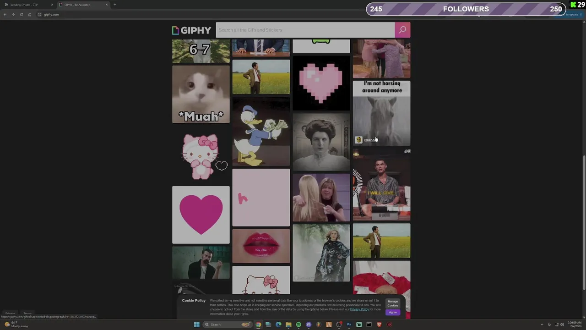Open the Donald Duck counting money GIF
Screen dimensions: 586x330
coord(261,131)
